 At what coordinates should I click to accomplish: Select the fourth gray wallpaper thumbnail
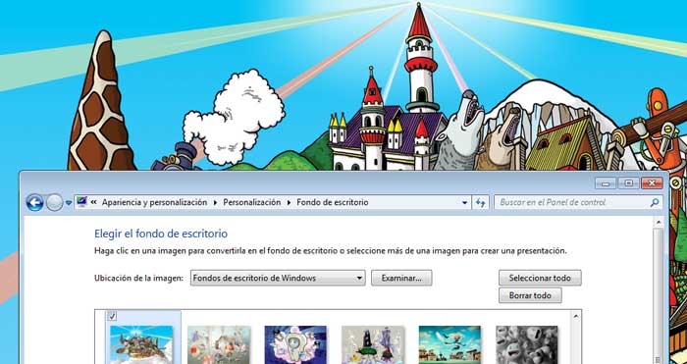click(x=373, y=344)
